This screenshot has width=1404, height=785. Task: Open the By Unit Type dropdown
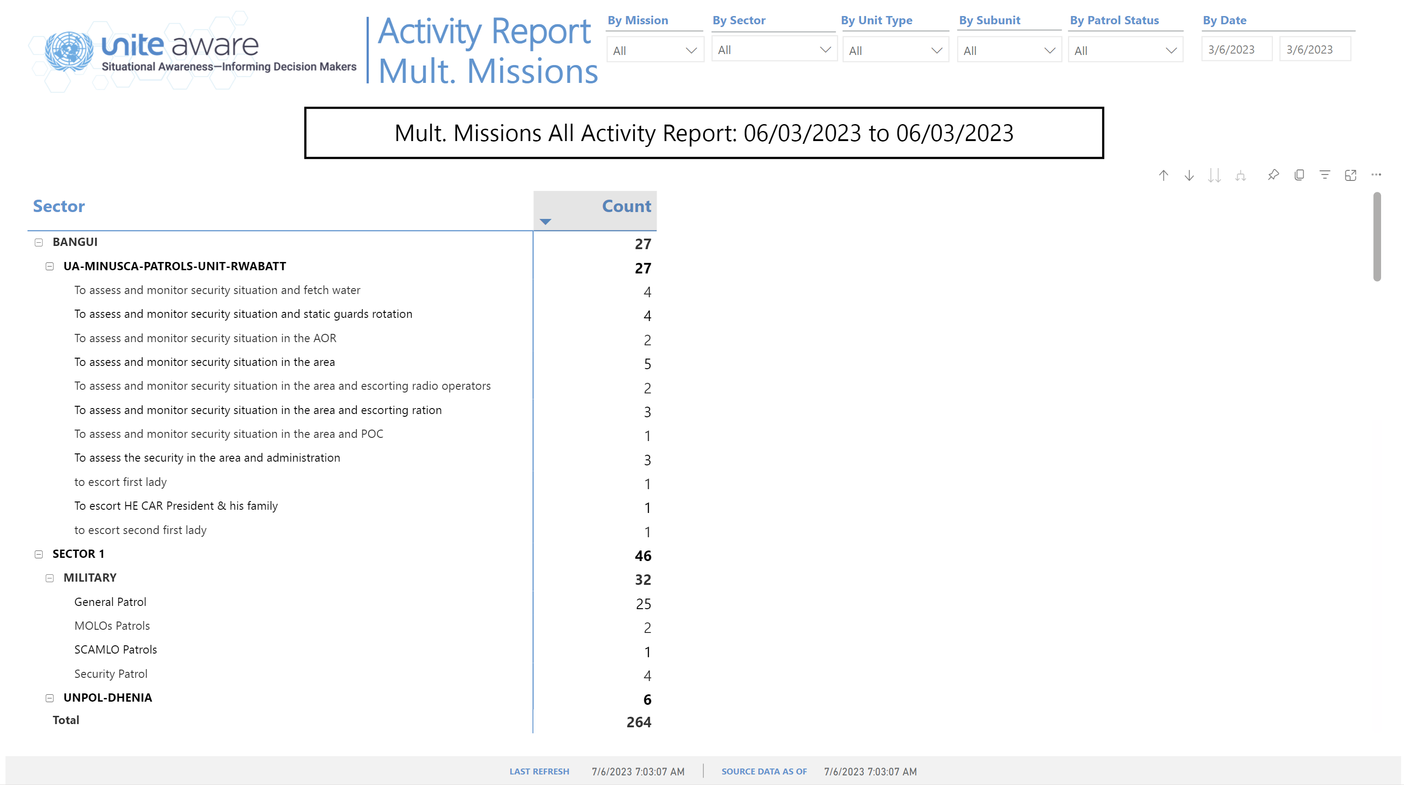click(x=895, y=50)
